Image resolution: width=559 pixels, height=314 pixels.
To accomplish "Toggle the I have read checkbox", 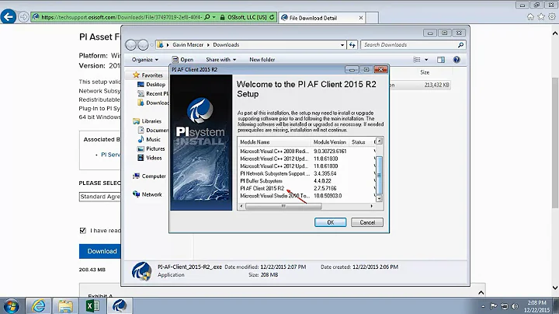I will (x=83, y=231).
